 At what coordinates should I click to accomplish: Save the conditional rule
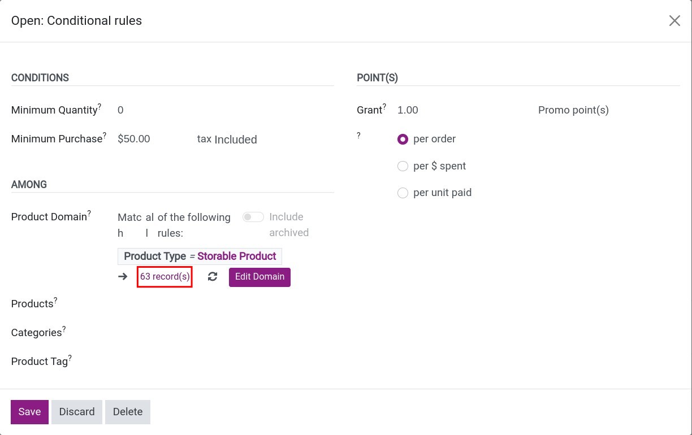[x=29, y=412]
